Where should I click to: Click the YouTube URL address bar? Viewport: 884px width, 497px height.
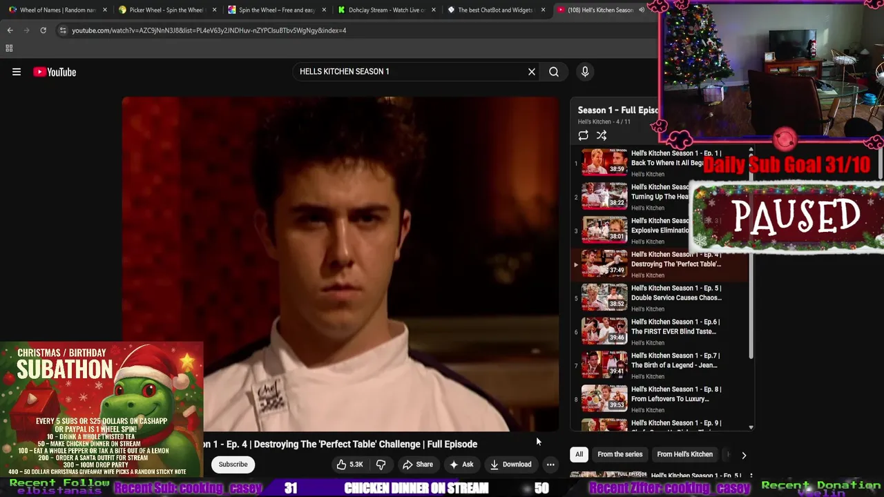click(209, 30)
